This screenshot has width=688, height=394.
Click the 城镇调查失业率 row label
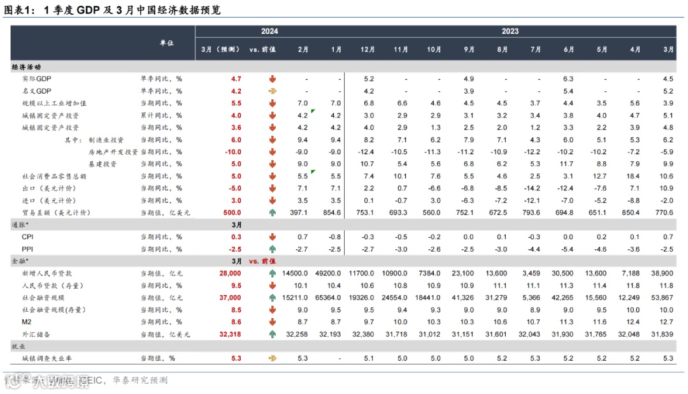pos(47,358)
